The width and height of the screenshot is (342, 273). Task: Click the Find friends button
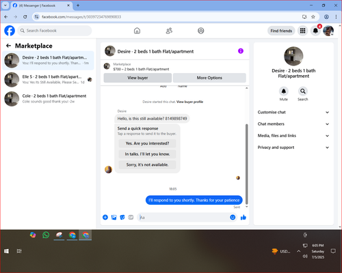coord(281,31)
